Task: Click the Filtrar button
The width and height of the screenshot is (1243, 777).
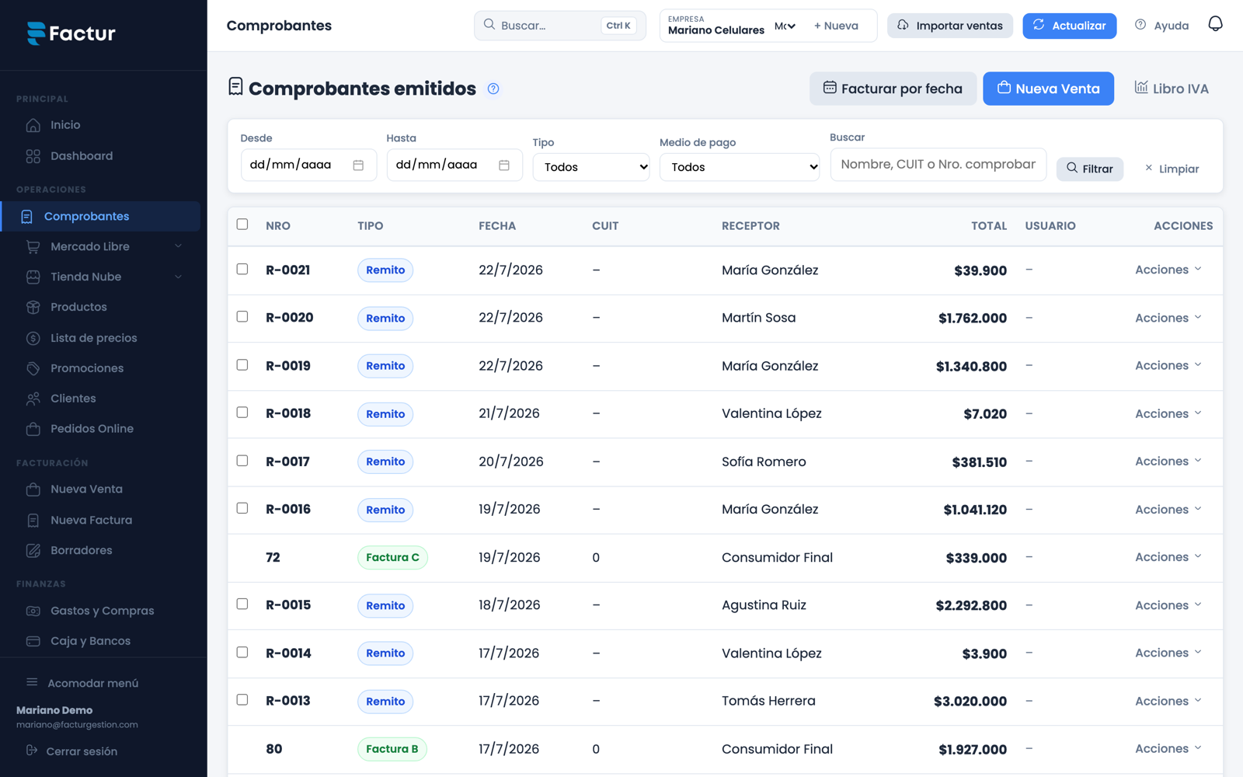Action: [1090, 169]
